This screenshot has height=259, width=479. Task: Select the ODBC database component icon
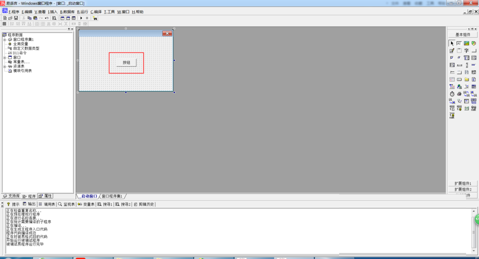[x=474, y=108]
